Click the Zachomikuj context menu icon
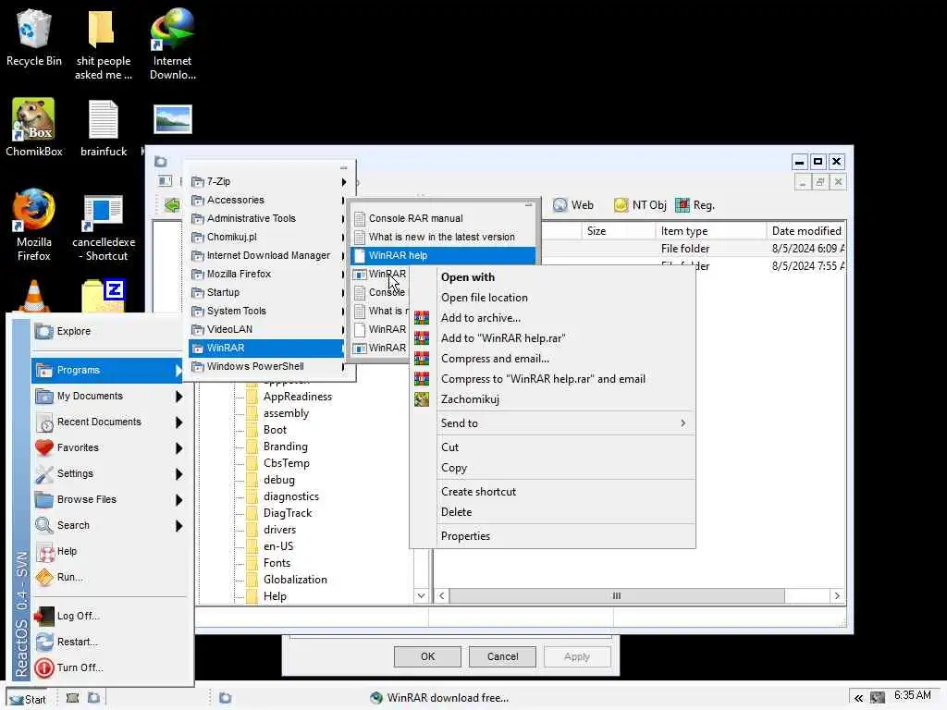 tap(422, 399)
